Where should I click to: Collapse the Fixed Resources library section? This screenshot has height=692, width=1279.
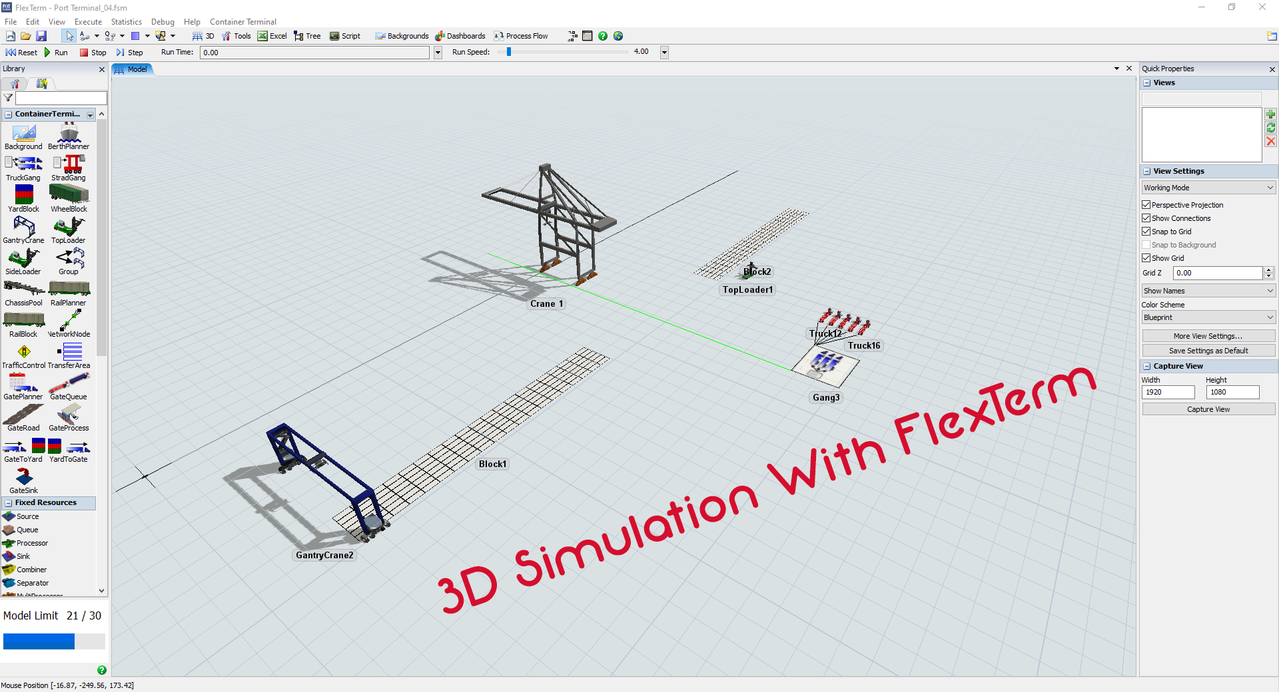[9, 503]
